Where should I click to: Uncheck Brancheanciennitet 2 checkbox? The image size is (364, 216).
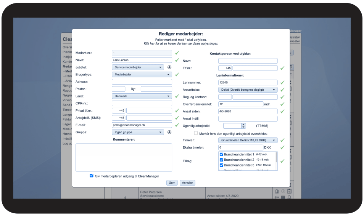click(x=221, y=160)
